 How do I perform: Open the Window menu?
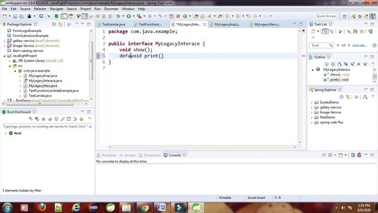point(128,9)
